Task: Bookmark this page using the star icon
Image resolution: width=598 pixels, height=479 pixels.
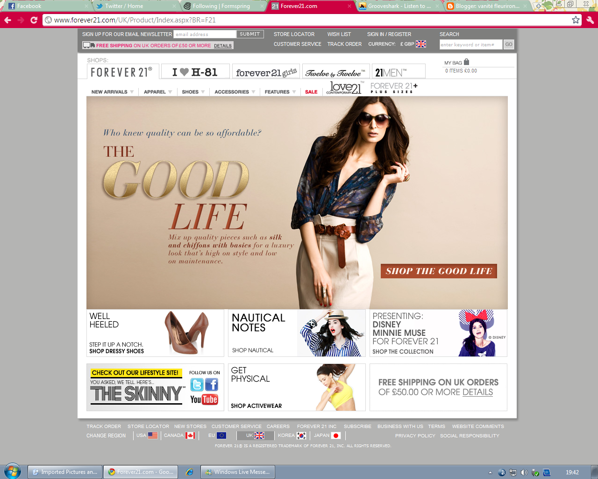Action: pos(576,20)
